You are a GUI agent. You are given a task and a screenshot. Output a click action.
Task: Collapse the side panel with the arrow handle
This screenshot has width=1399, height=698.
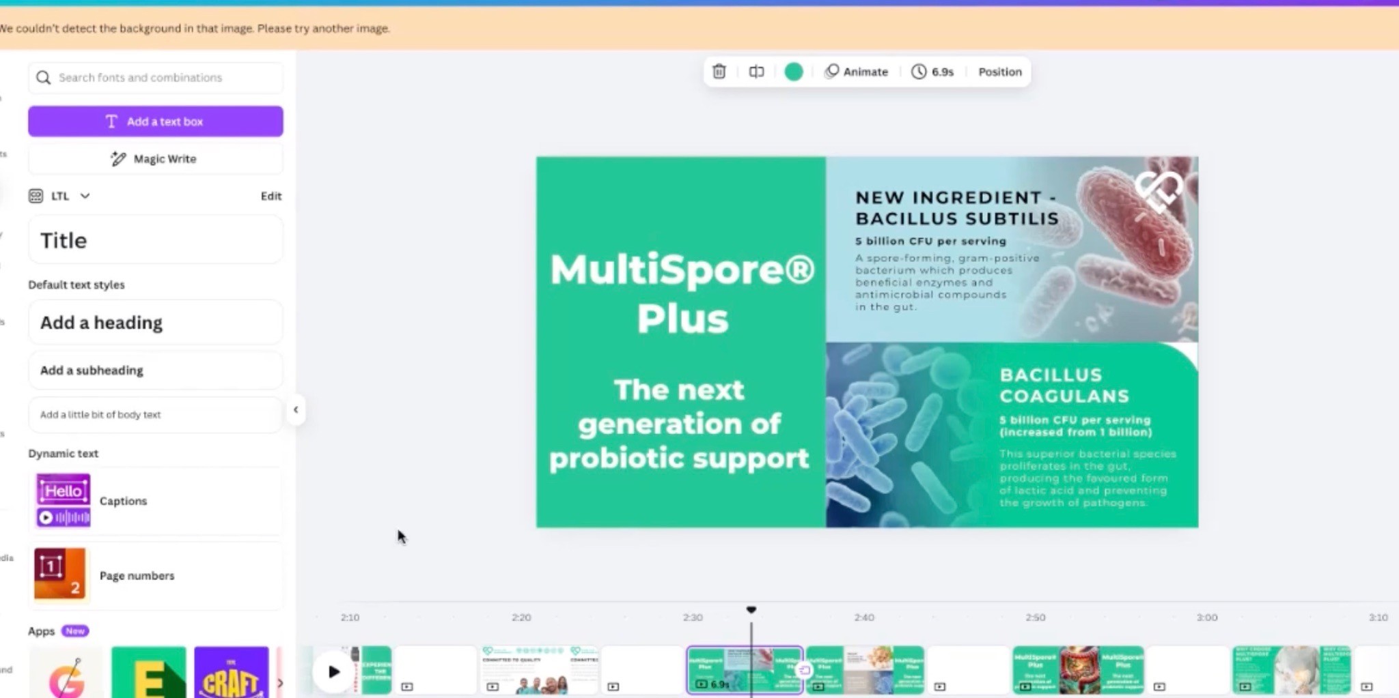tap(296, 410)
